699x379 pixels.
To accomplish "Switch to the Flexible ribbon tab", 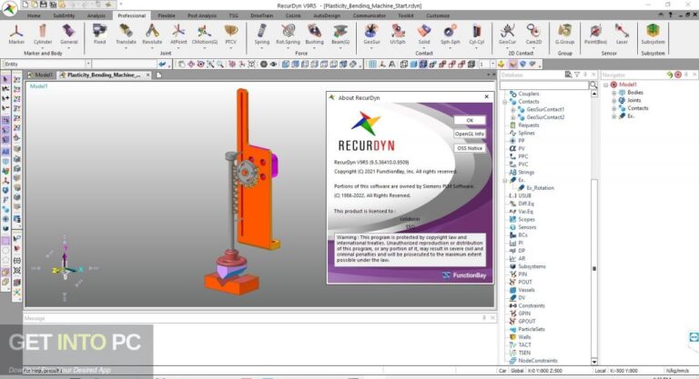I will click(x=167, y=15).
